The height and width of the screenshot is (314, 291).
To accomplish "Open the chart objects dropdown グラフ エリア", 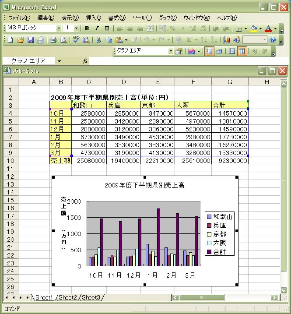I will tap(171, 51).
